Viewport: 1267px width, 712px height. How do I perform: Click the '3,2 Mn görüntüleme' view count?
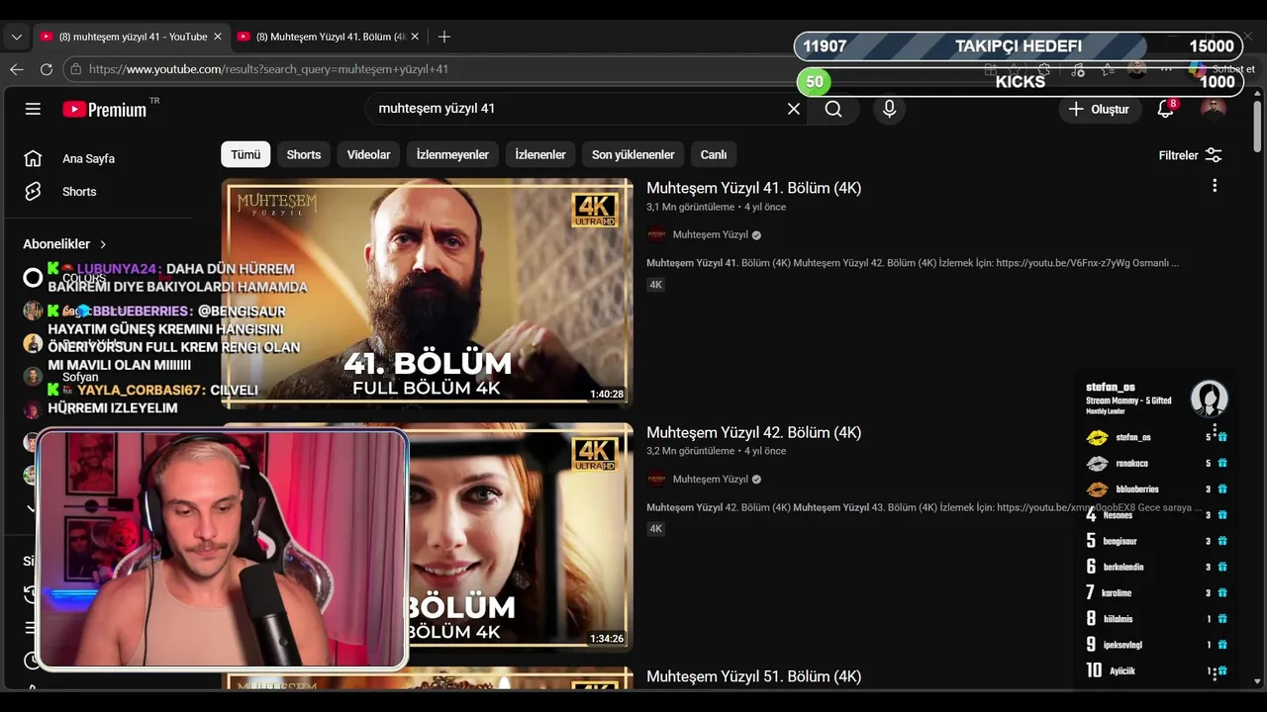point(690,452)
